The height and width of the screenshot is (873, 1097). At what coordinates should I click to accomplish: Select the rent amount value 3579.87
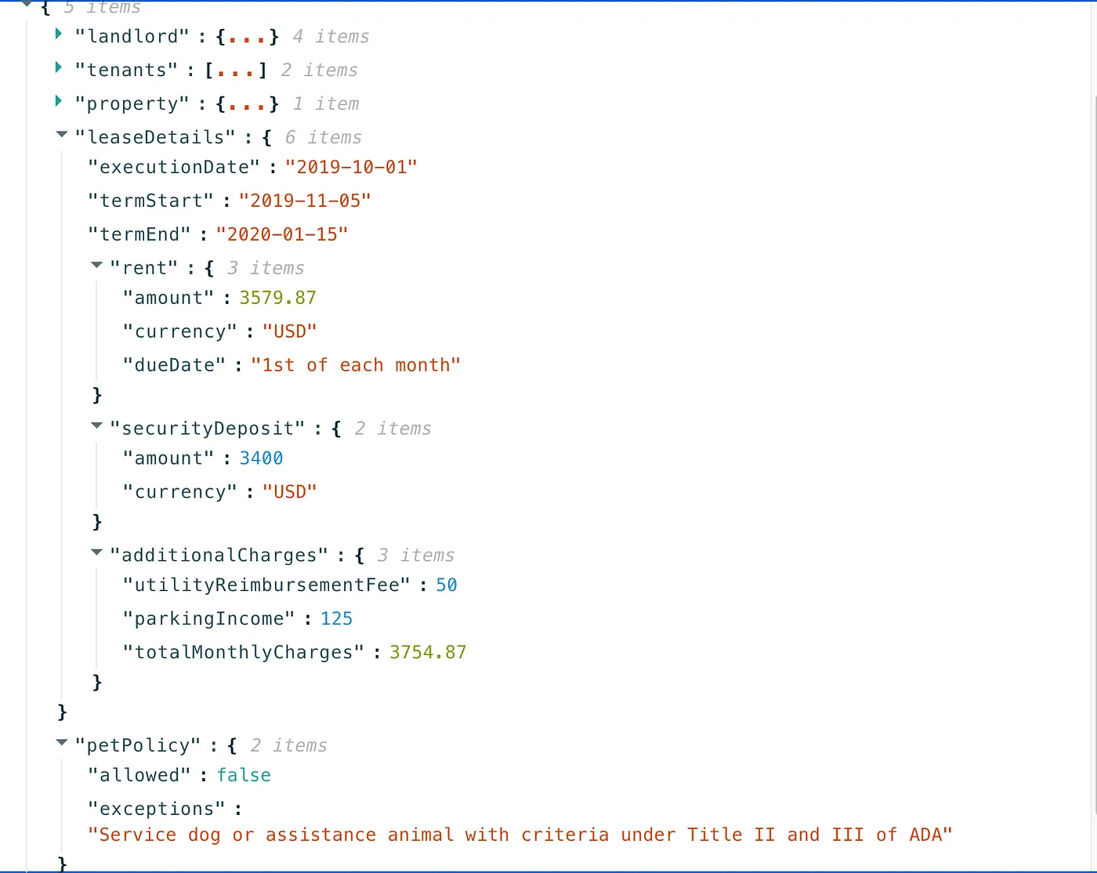[x=278, y=298]
